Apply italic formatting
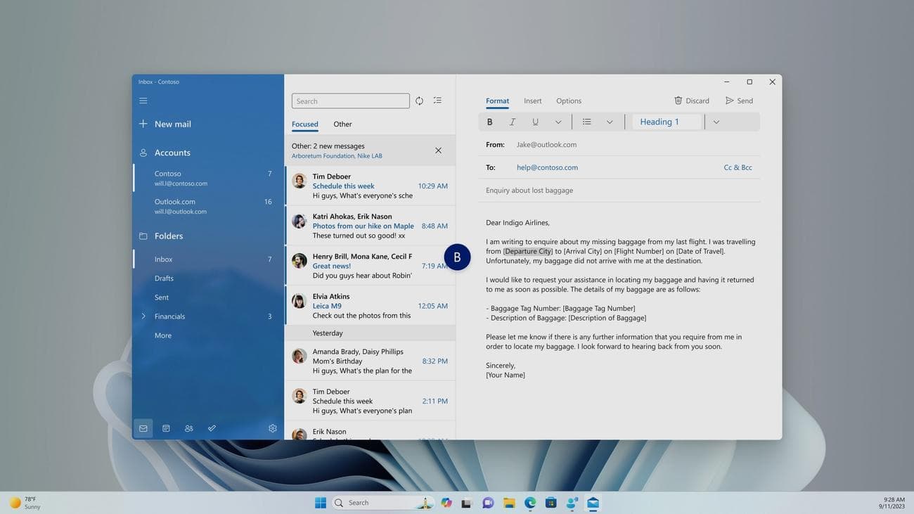This screenshot has width=914, height=514. click(x=513, y=121)
